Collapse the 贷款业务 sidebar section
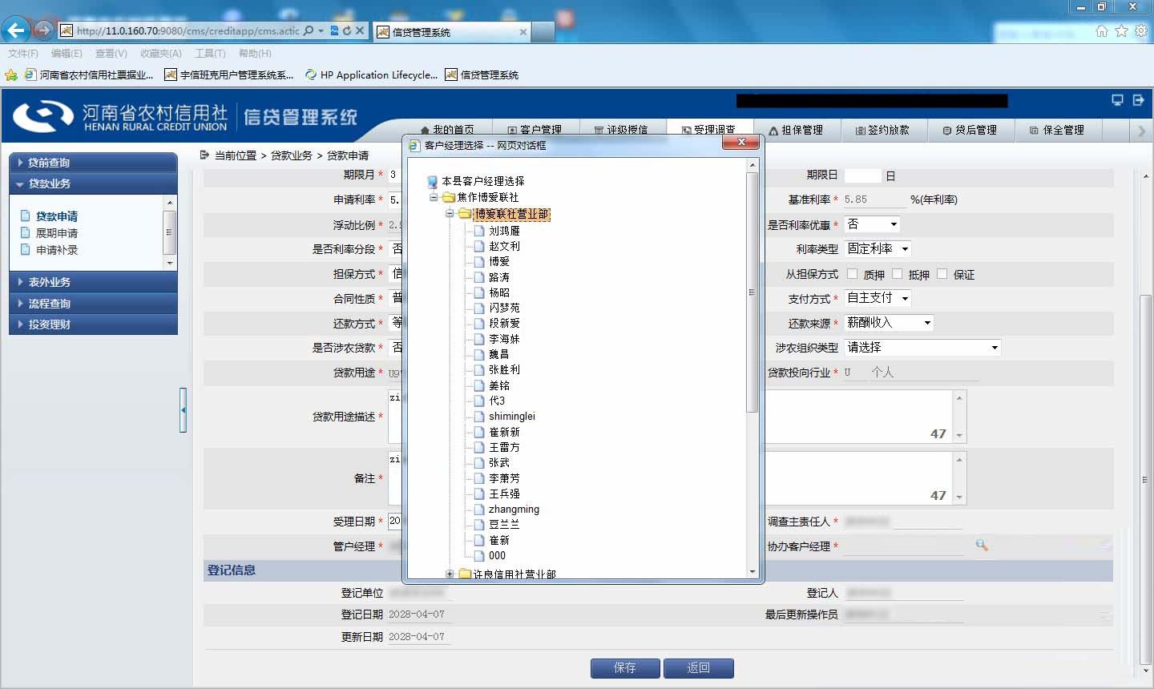 [93, 183]
